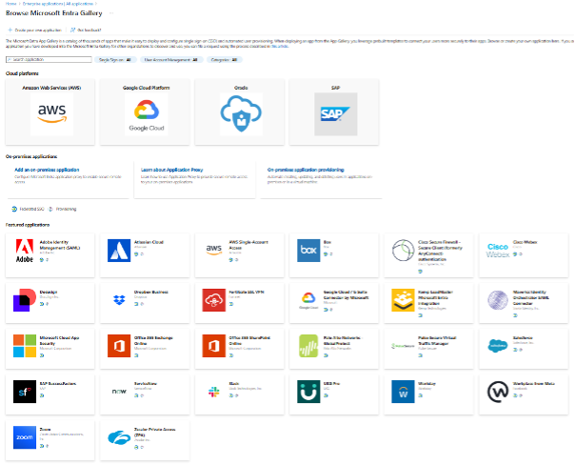Image resolution: width=575 pixels, height=465 pixels.
Task: Click the Slack logo icon
Action: 214,392
